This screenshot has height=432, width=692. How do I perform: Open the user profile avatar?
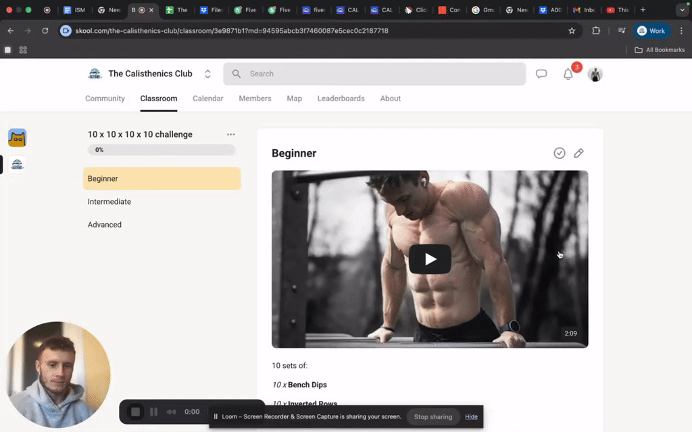(595, 74)
